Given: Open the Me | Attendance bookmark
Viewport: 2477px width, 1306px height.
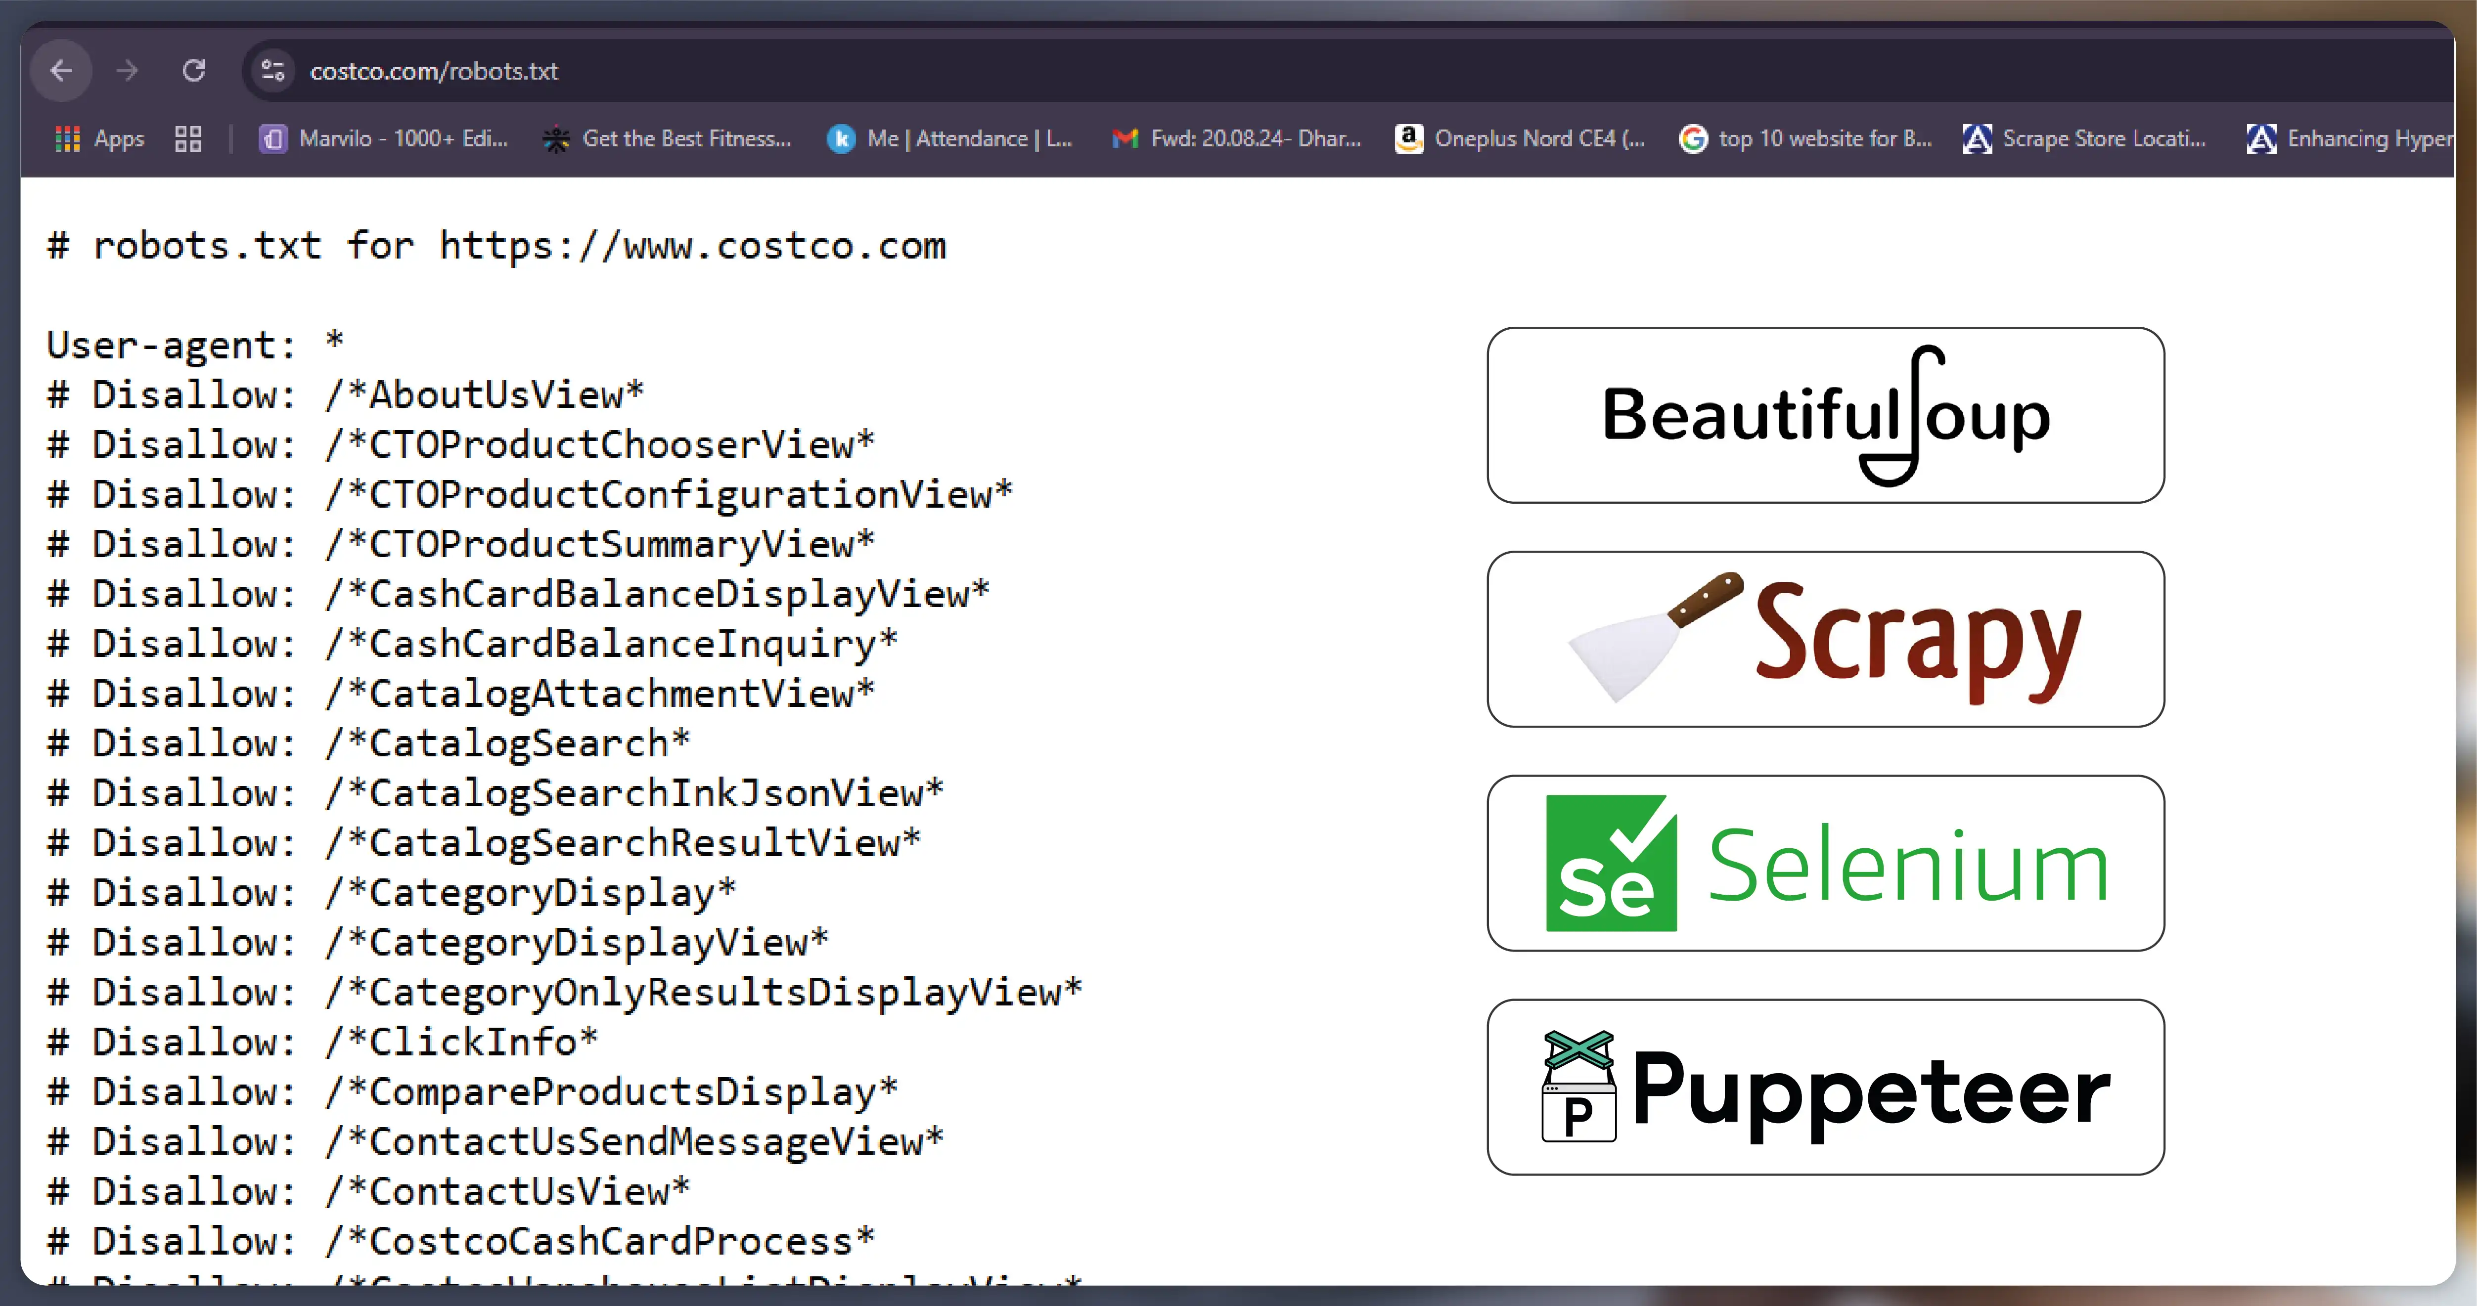Looking at the screenshot, I should (x=950, y=139).
